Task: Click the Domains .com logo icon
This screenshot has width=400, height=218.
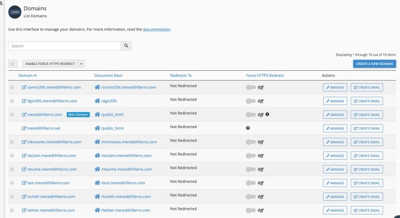Action: point(15,12)
